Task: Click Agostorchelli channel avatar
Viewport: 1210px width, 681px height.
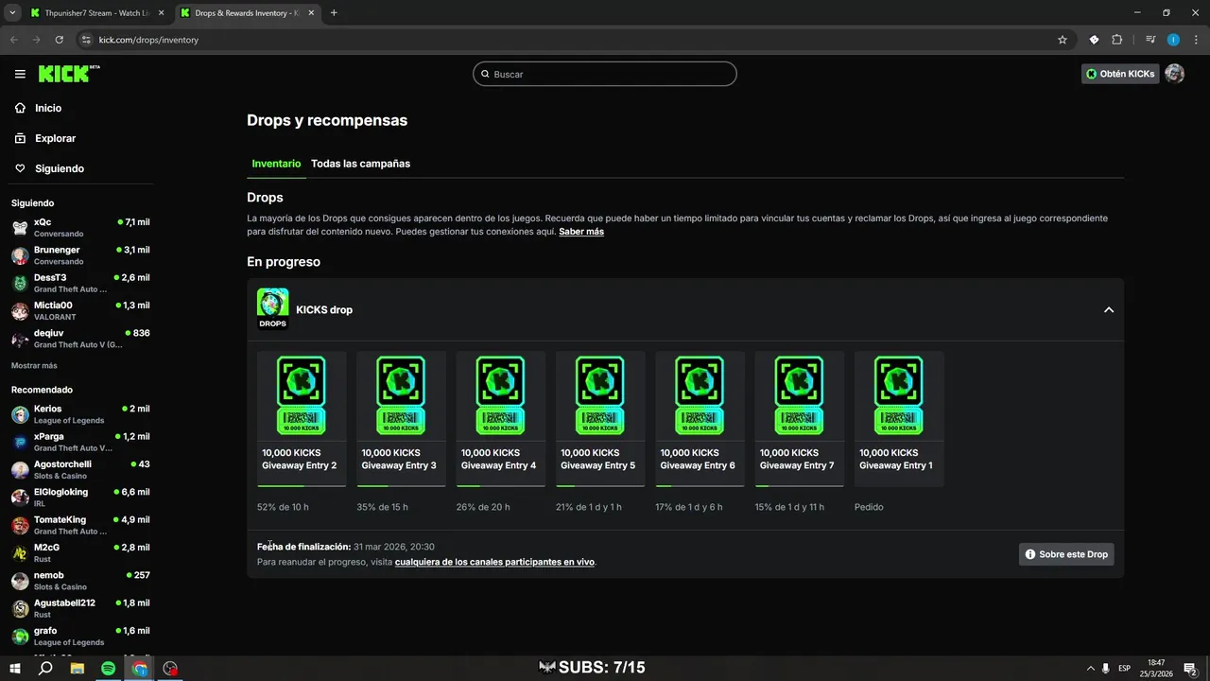Action: pyautogui.click(x=20, y=469)
